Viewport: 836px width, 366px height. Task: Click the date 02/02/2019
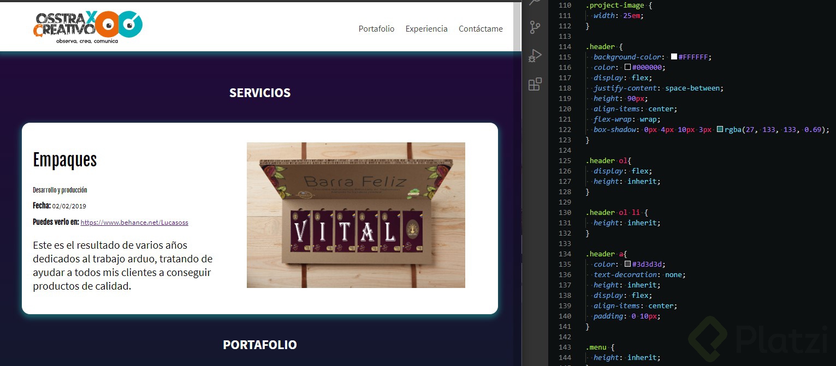[69, 206]
